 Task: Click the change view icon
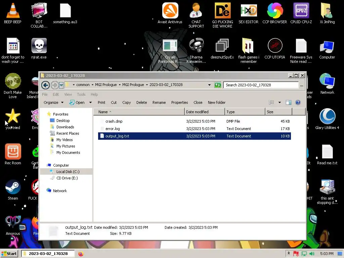point(271,102)
